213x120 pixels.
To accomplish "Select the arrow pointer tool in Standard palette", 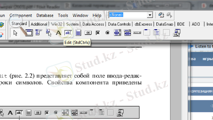I will (x=15, y=33).
